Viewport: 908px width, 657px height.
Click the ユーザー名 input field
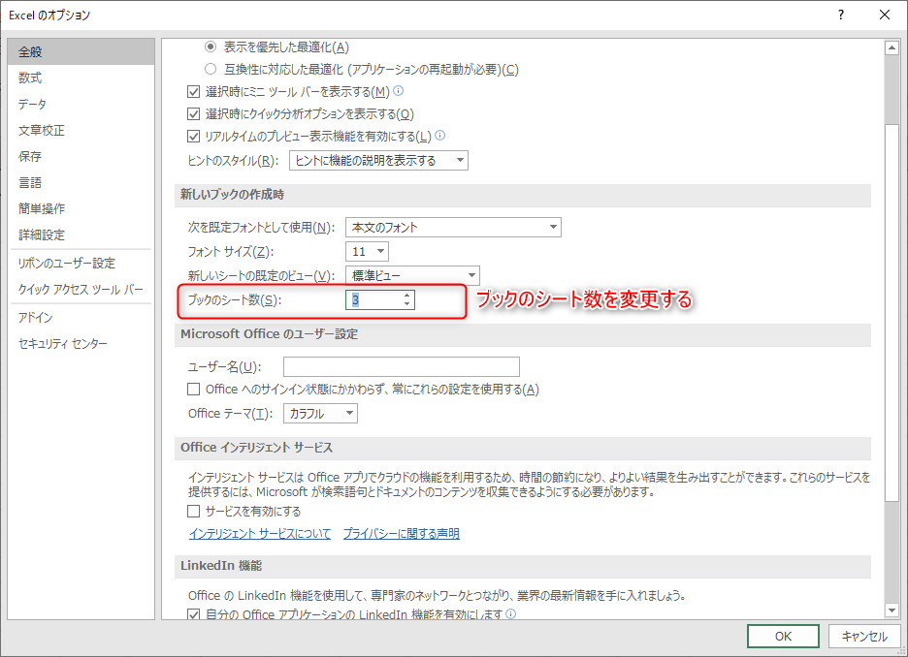coord(402,366)
